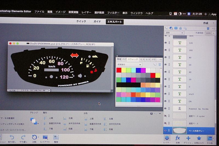Open document status bar arrow menu
The width and height of the screenshot is (219, 146).
[49, 91]
